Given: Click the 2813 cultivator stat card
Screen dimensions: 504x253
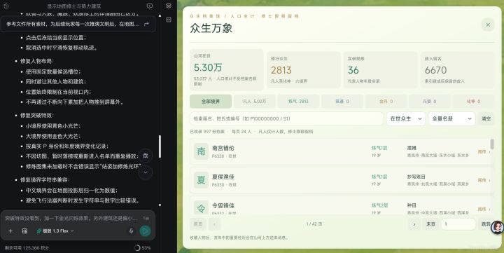Looking at the screenshot, I should coord(303,70).
